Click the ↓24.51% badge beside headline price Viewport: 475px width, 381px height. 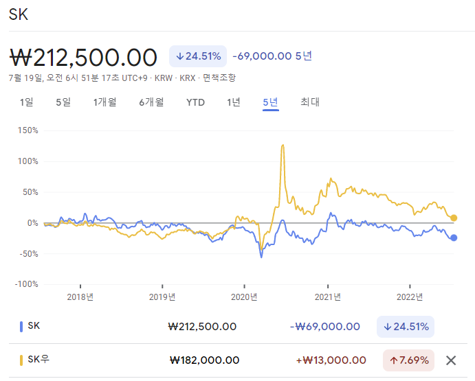click(x=198, y=56)
